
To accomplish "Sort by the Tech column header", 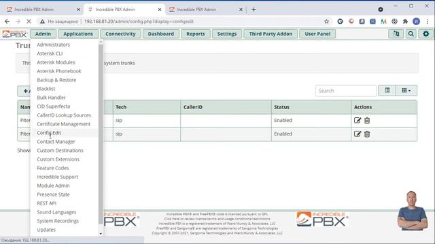I will 147,107.
